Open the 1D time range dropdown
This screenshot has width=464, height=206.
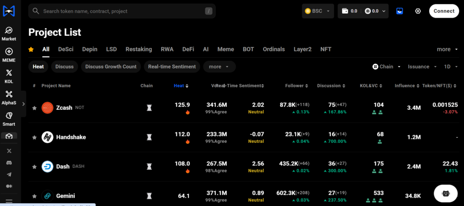[450, 67]
